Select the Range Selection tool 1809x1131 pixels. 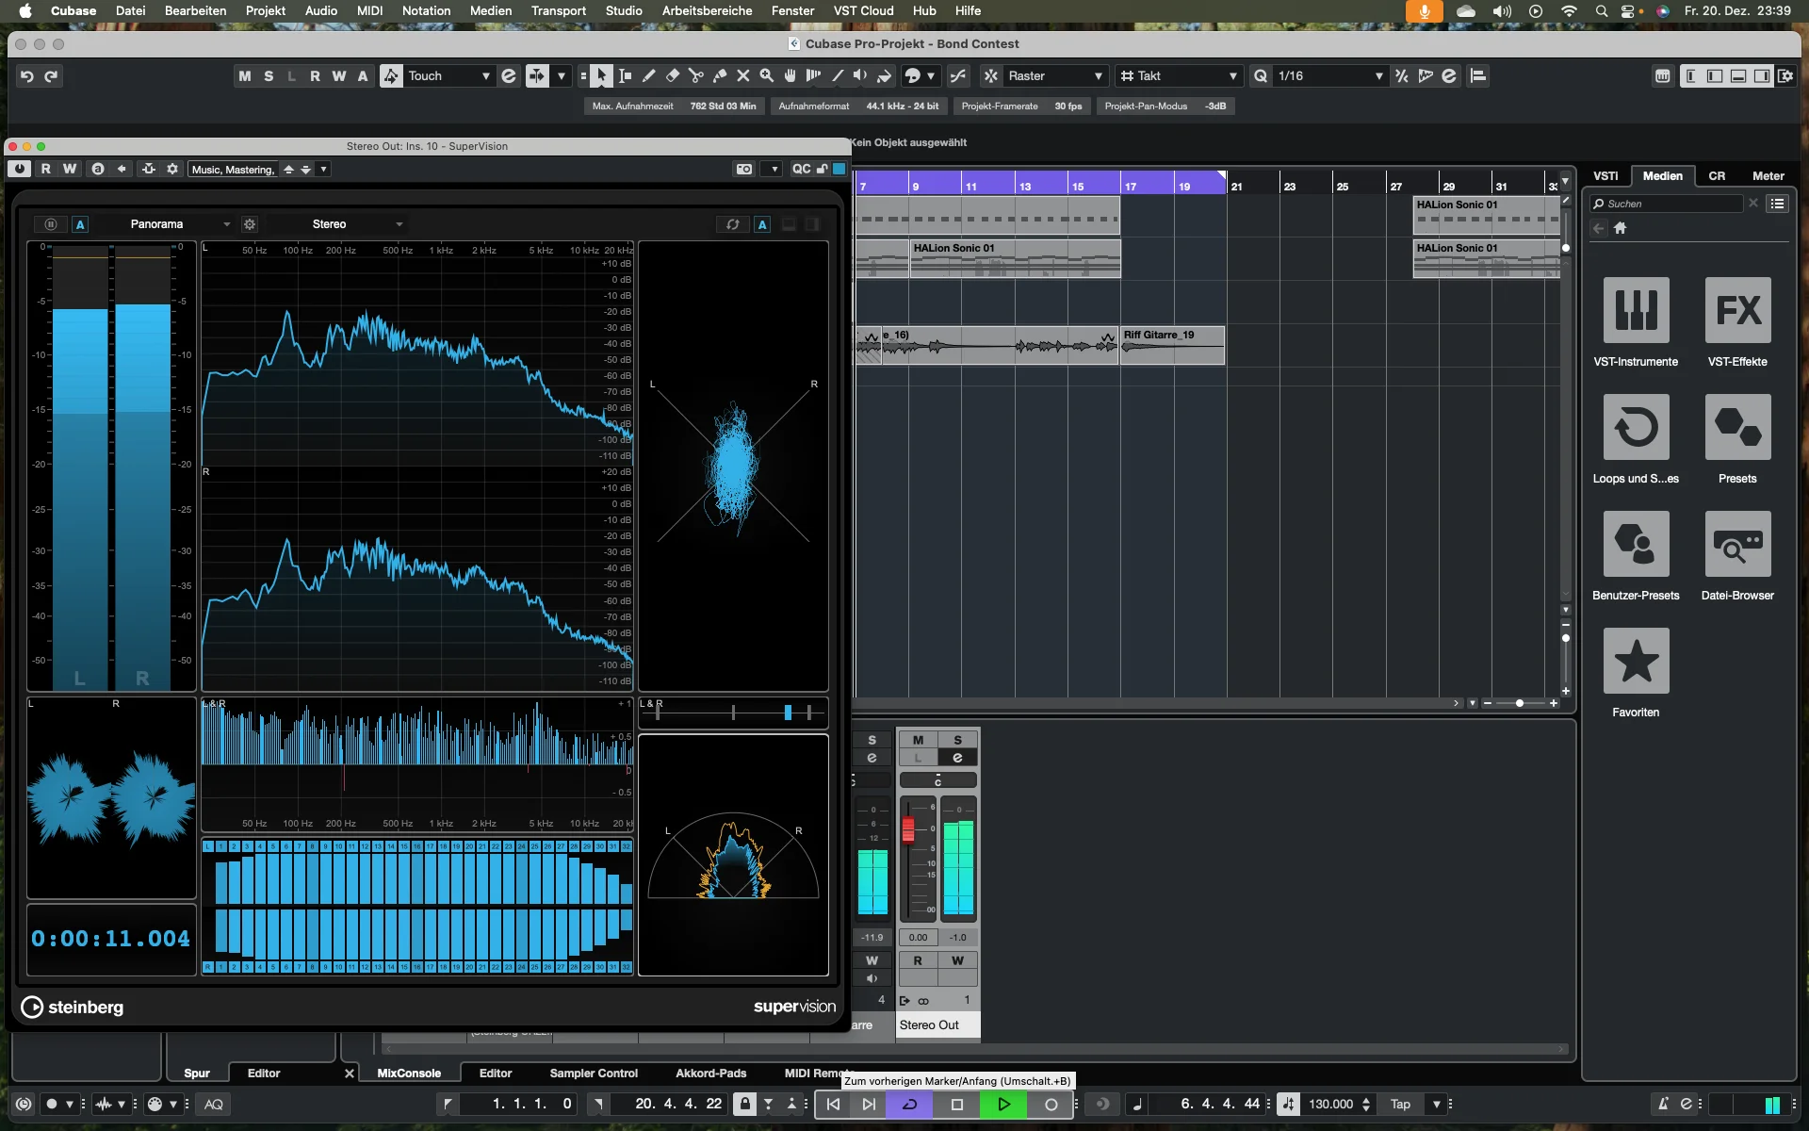(625, 75)
